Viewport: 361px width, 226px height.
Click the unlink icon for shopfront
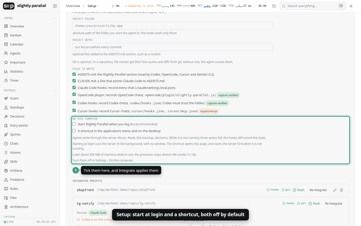pos(335,190)
